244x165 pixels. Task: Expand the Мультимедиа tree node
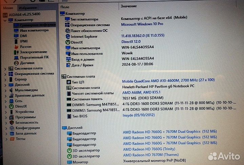[6, 91]
